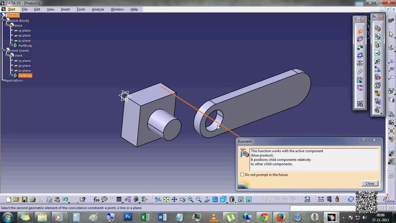The width and height of the screenshot is (396, 223).
Task: Dismiss the Constraints toolbar with its X
Action: tap(363, 19)
